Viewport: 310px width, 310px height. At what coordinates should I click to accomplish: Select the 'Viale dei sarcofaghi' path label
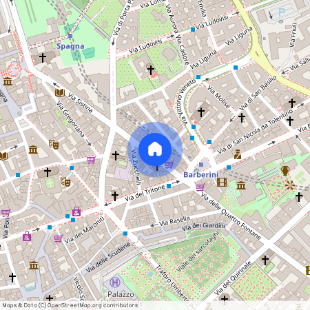[x=198, y=251]
